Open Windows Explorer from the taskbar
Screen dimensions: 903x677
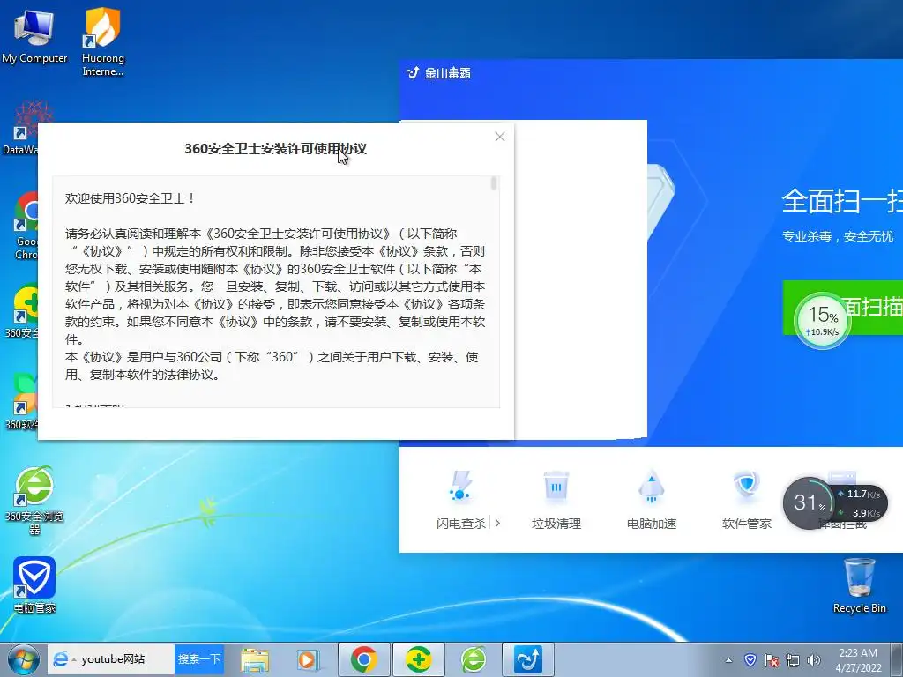[255, 659]
